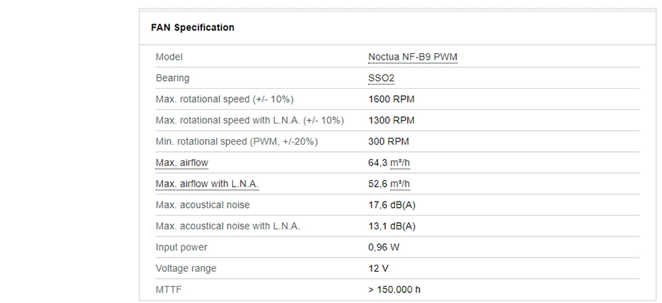Click the m³/h unit beside 52,6
Image resolution: width=662 pixels, height=303 pixels.
click(x=400, y=184)
